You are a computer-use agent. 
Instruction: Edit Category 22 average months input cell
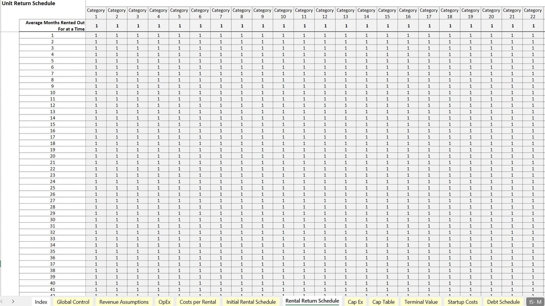coord(533,26)
